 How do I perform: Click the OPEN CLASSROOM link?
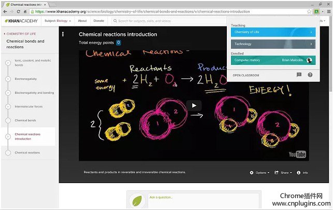click(x=246, y=75)
